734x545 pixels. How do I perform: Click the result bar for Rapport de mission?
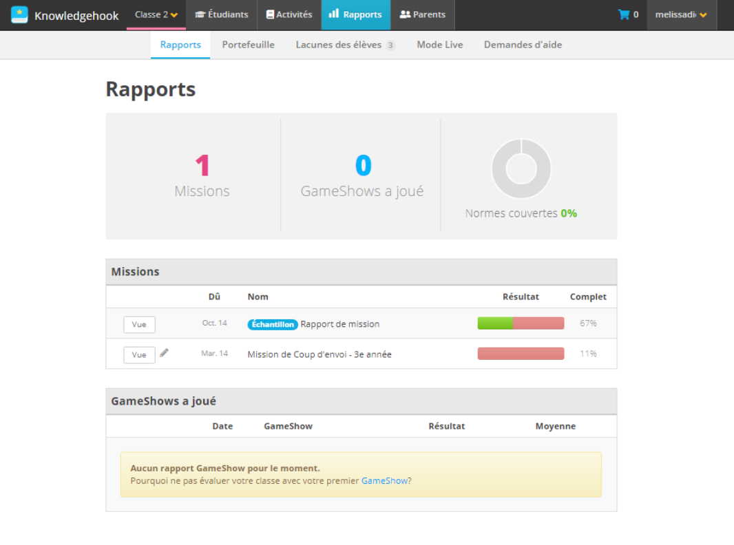tap(521, 323)
